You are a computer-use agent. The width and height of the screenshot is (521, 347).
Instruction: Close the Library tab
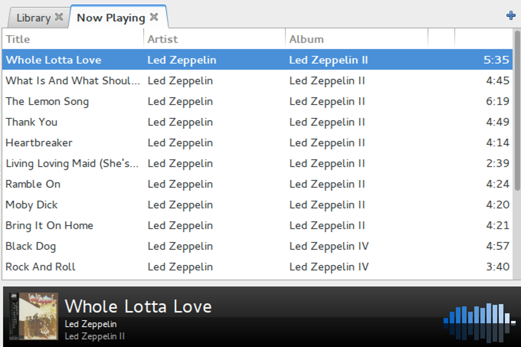click(x=59, y=17)
